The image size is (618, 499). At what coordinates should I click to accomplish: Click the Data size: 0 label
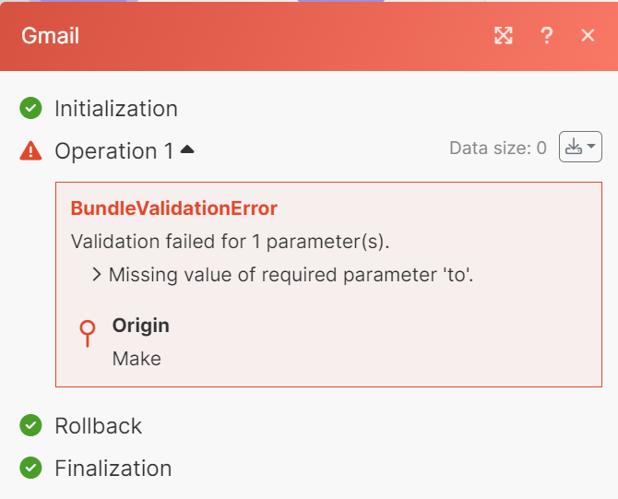point(497,148)
